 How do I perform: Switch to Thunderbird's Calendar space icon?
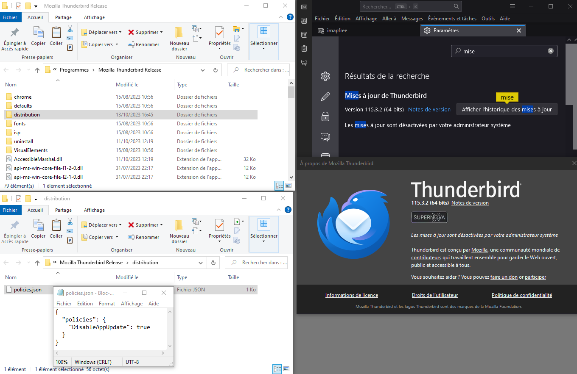point(304,34)
